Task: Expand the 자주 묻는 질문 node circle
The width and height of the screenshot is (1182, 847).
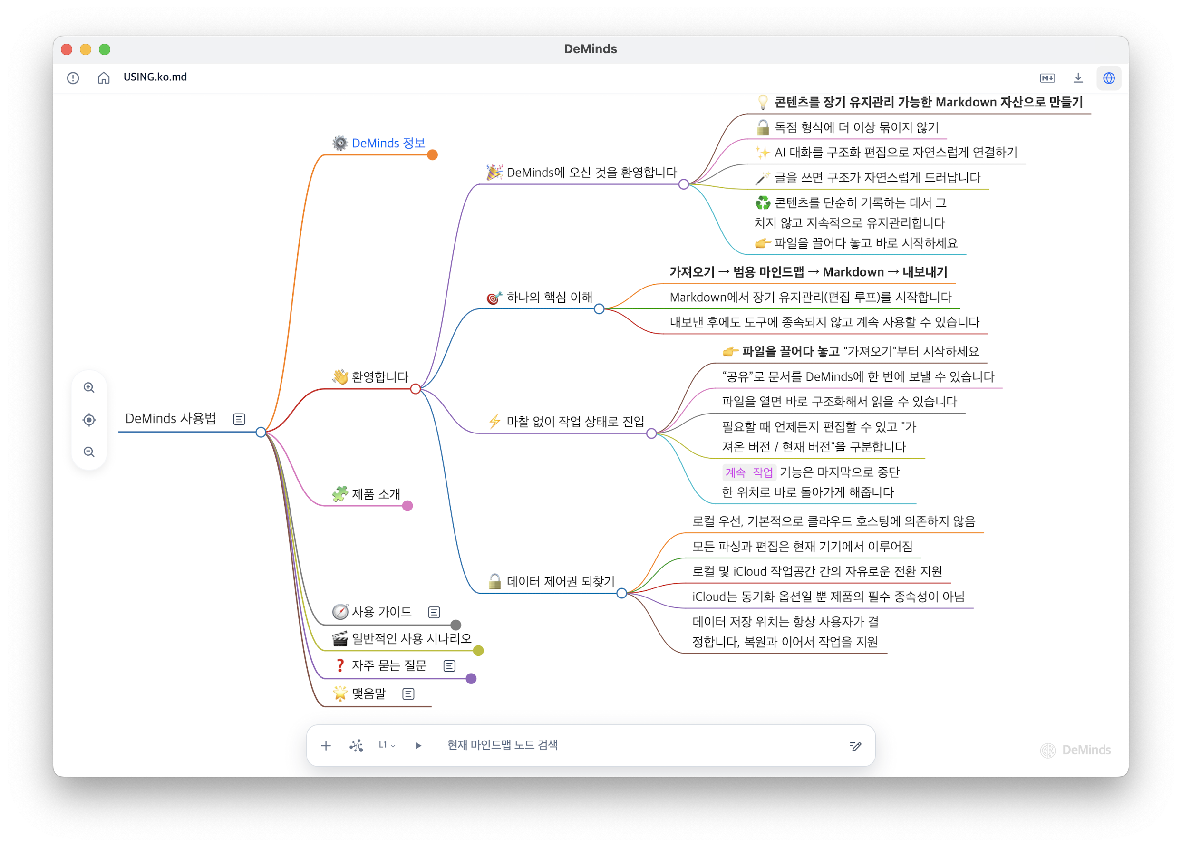Action: point(471,679)
